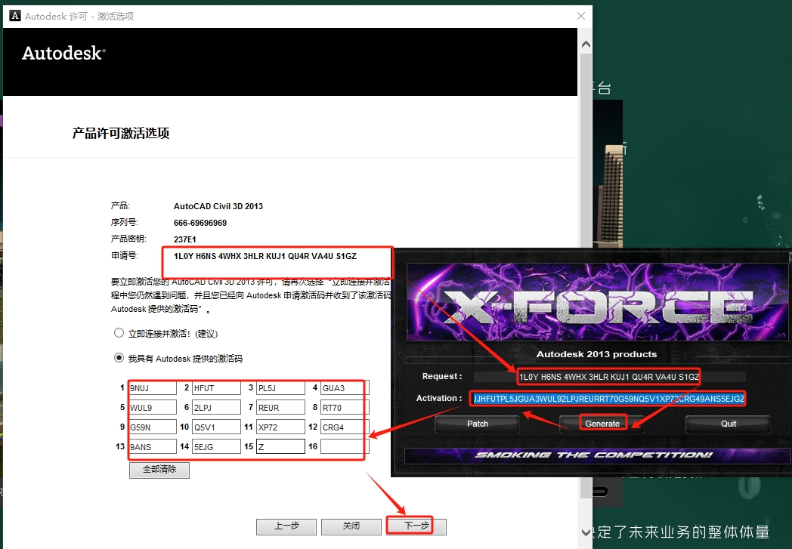Viewport: 792px width, 549px height.
Task: Select the I have Autodesk activation code option
Action: click(x=119, y=358)
